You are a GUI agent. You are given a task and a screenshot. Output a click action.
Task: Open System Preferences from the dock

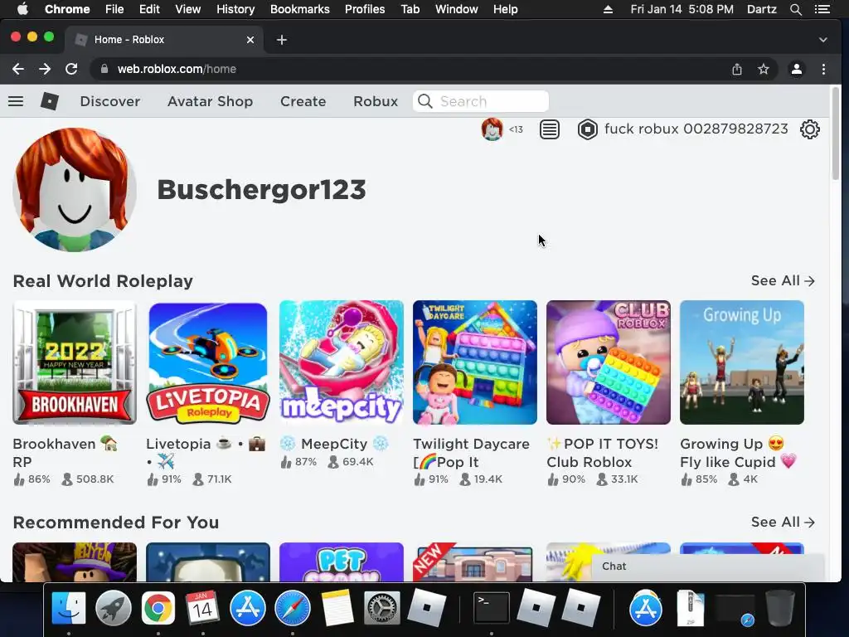tap(381, 608)
